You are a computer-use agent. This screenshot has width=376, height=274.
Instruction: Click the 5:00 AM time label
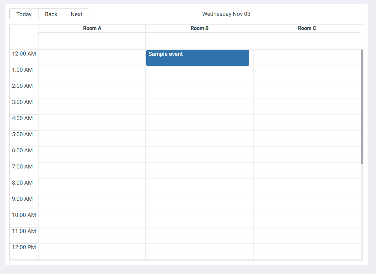click(x=22, y=135)
